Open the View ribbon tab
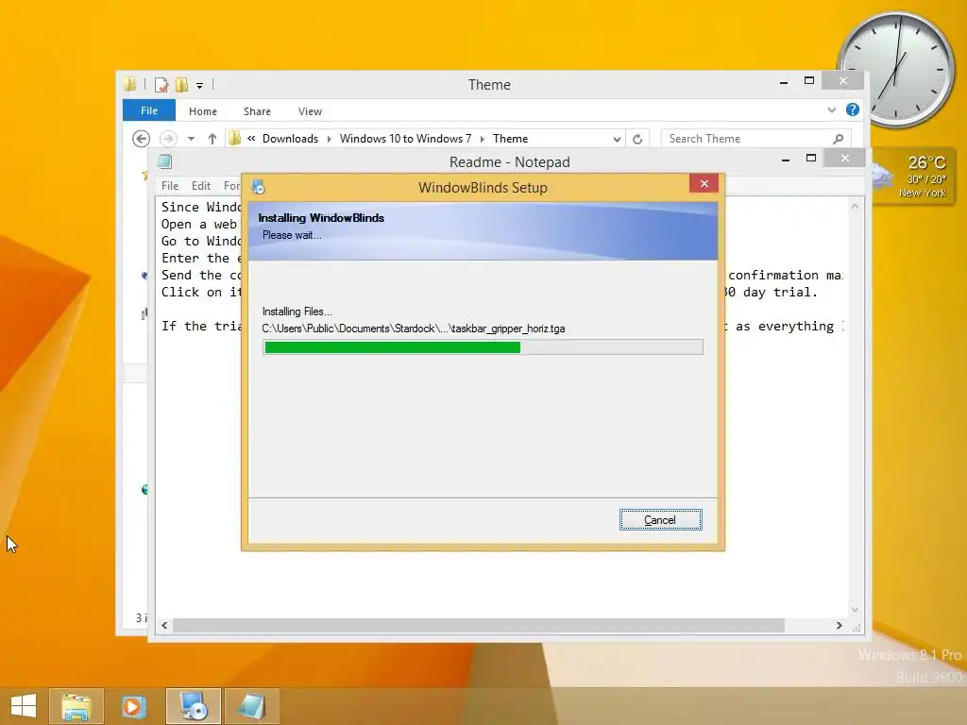967x725 pixels. 310,111
